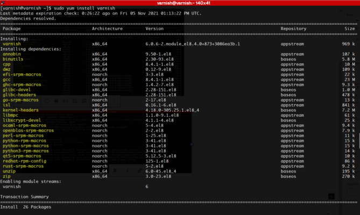Click the 'Package' column header

(12, 28)
